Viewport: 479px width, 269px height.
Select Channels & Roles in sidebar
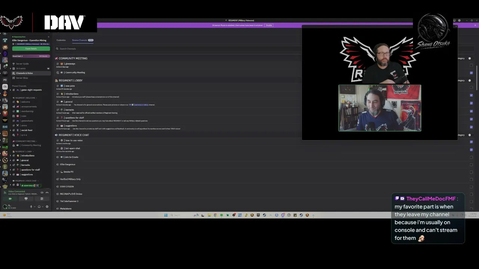pyautogui.click(x=31, y=73)
